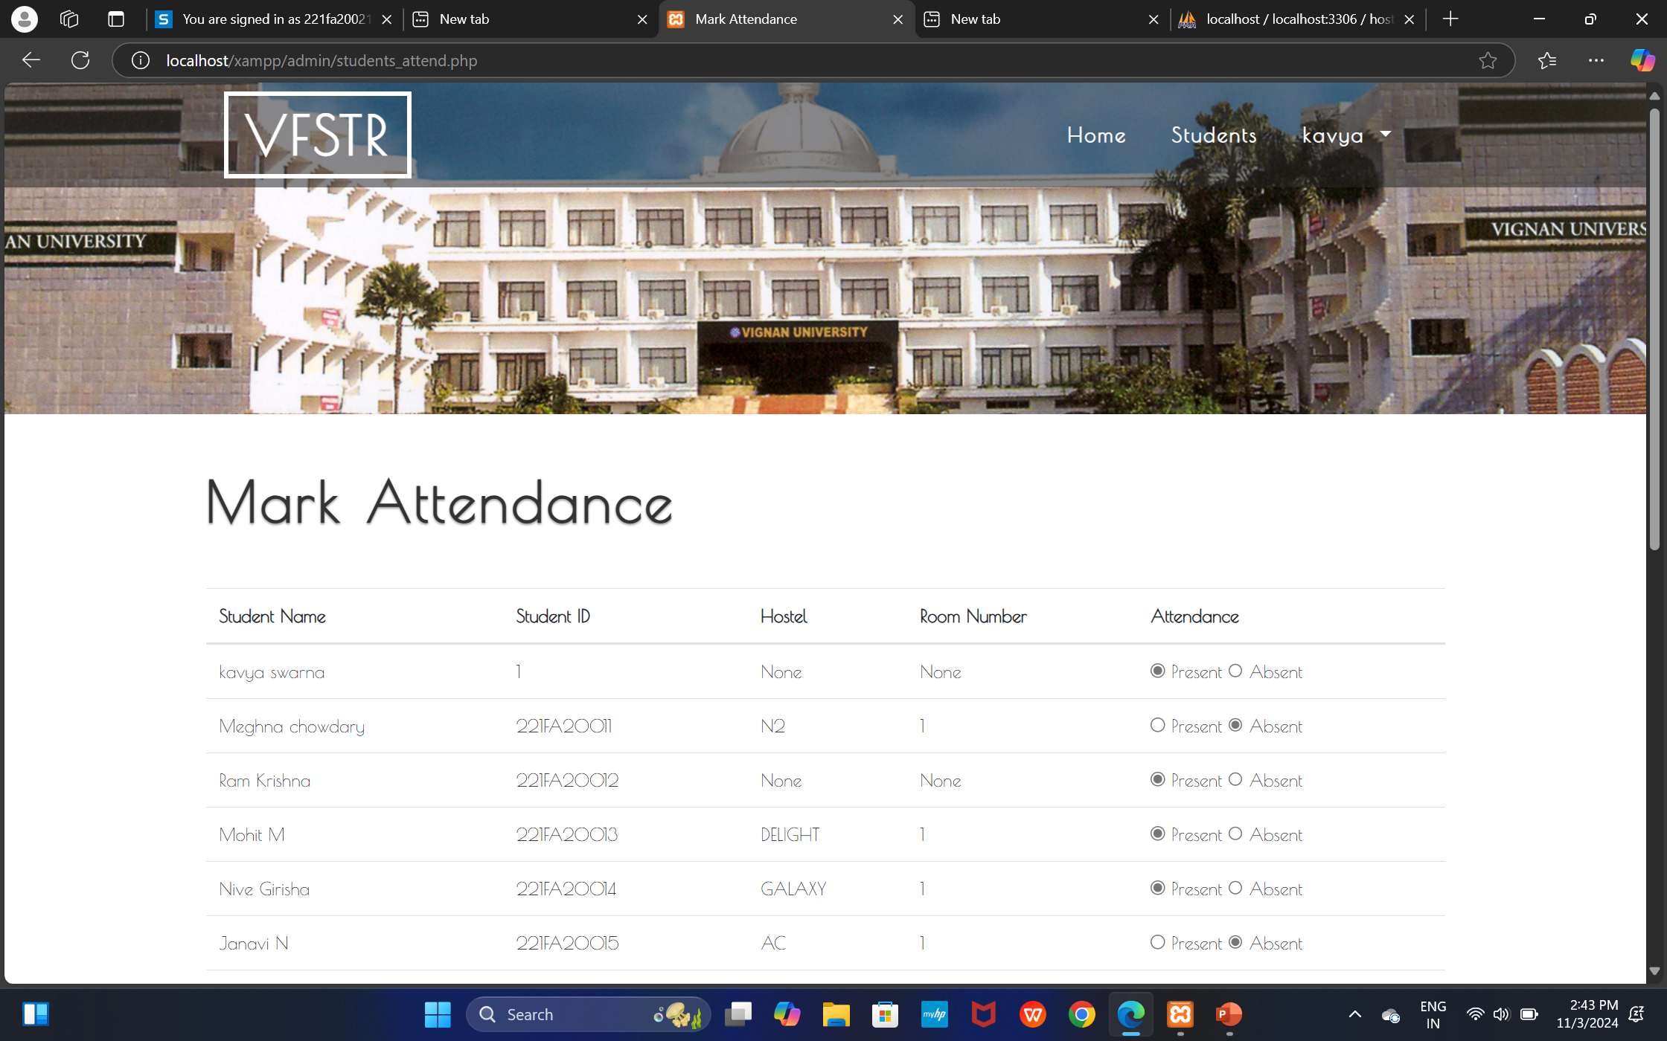Image resolution: width=1667 pixels, height=1041 pixels.
Task: Click student ID 221FA20011
Action: tap(564, 726)
